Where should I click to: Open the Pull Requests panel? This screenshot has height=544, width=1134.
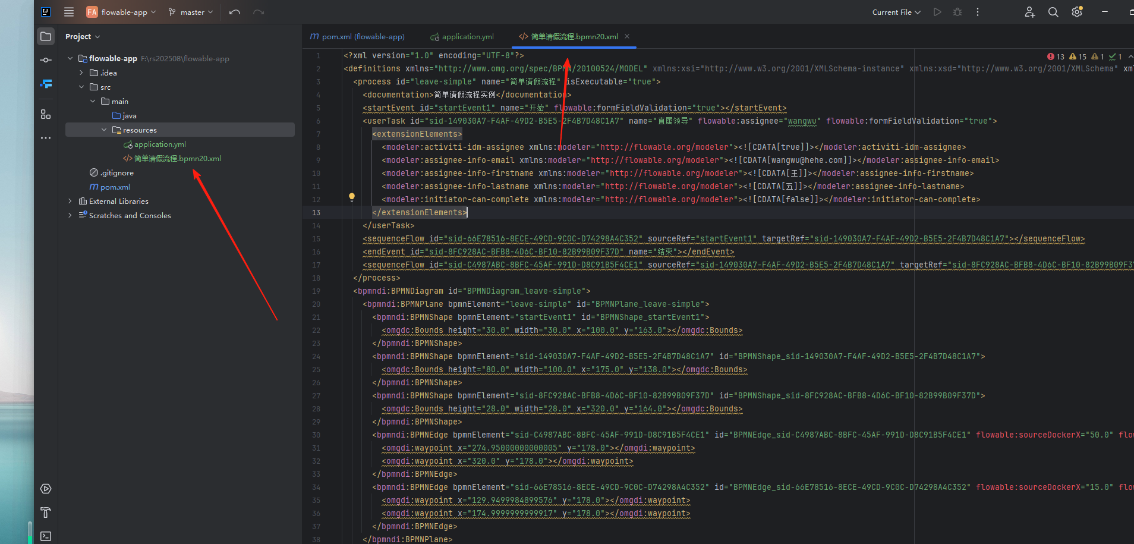point(46,84)
